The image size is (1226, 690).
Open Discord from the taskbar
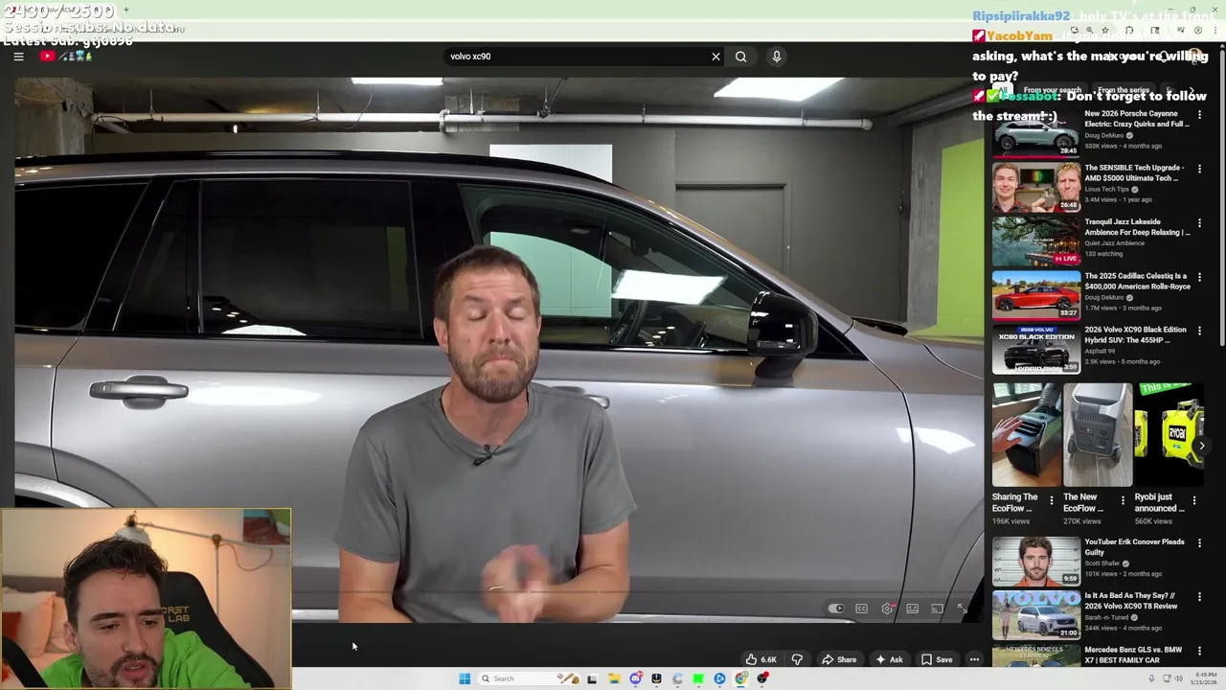635,678
